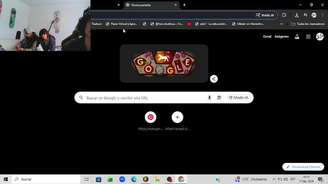328x184 pixels.
Task: Open Microsoft Store from the taskbar
Action: 99,179
